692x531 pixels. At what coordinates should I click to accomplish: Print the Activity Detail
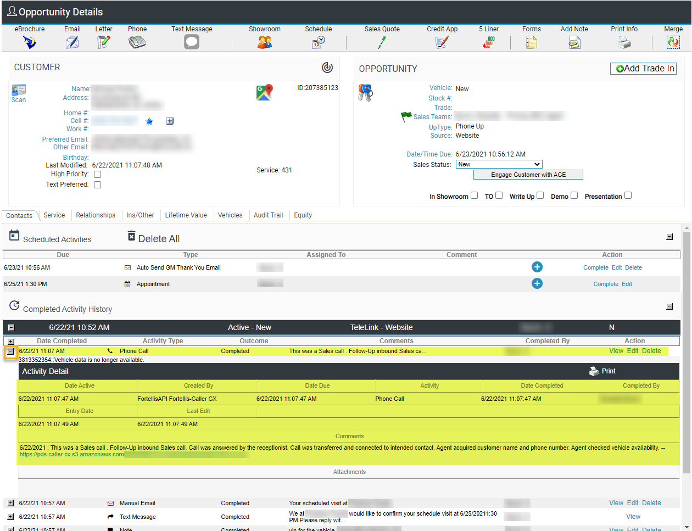tap(602, 371)
